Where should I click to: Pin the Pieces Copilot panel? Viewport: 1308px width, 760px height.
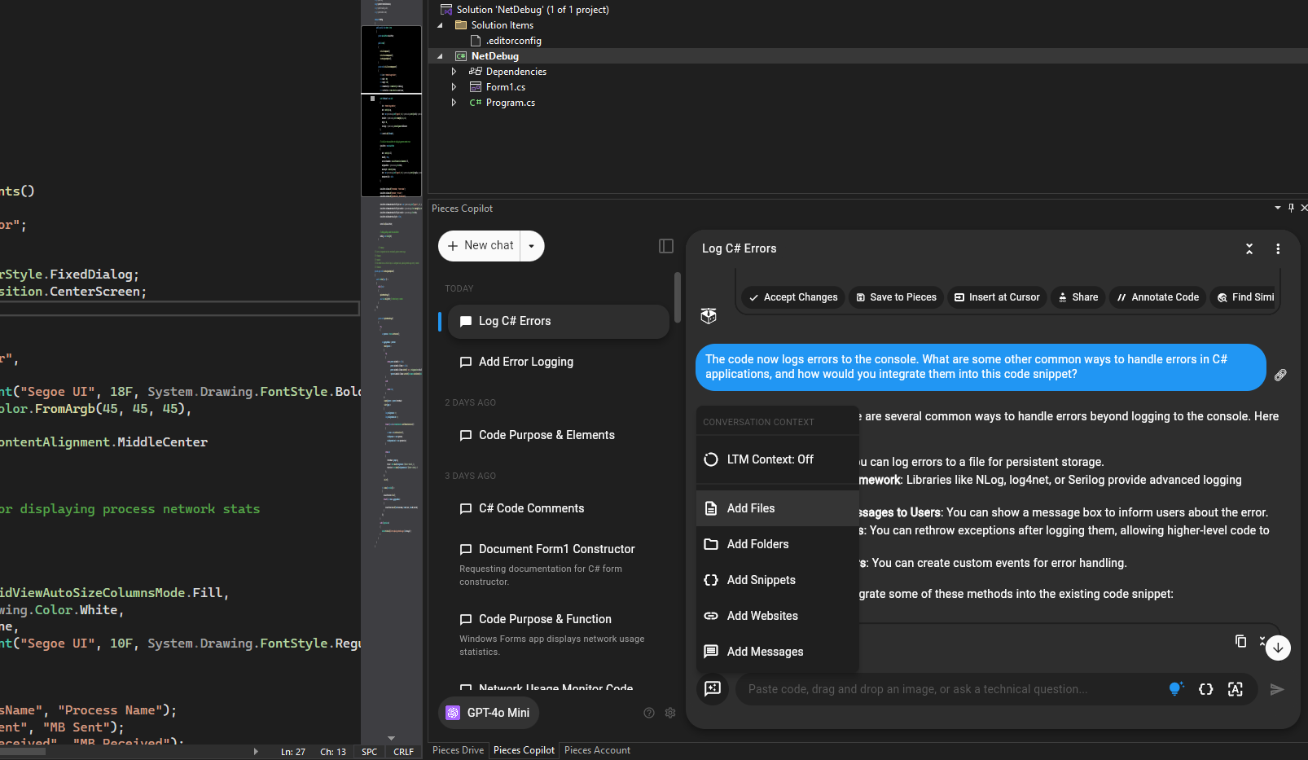[x=1291, y=209]
